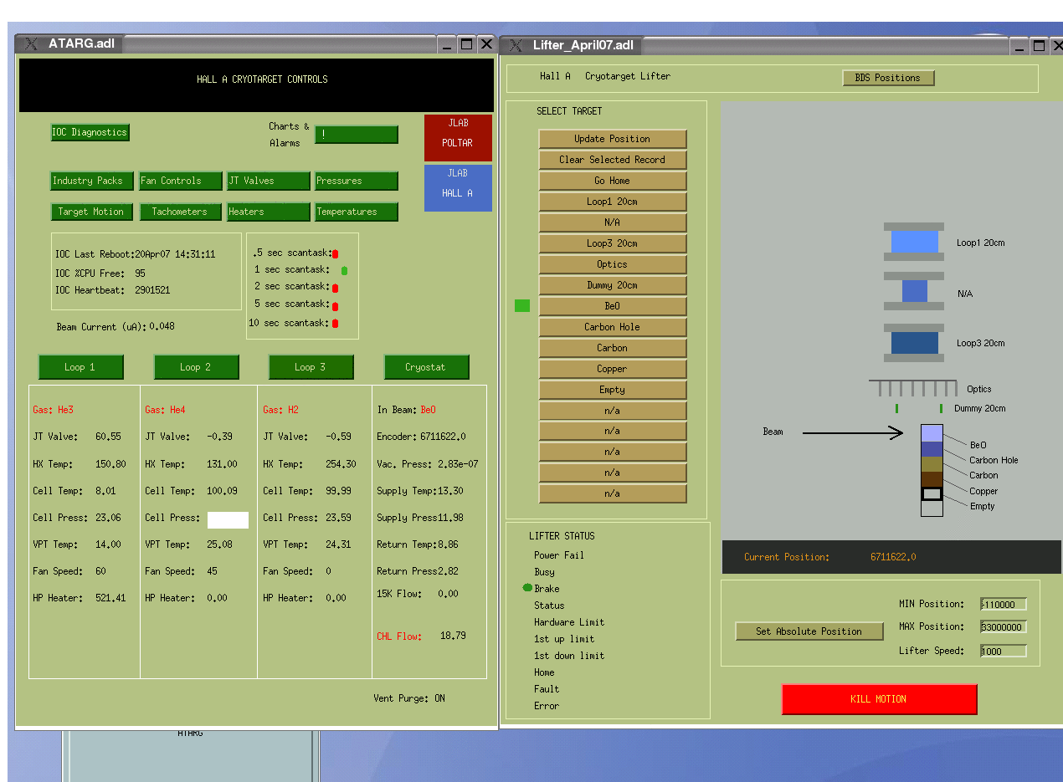The height and width of the screenshot is (782, 1063).
Task: Click Update Position in target list
Action: pyautogui.click(x=613, y=139)
